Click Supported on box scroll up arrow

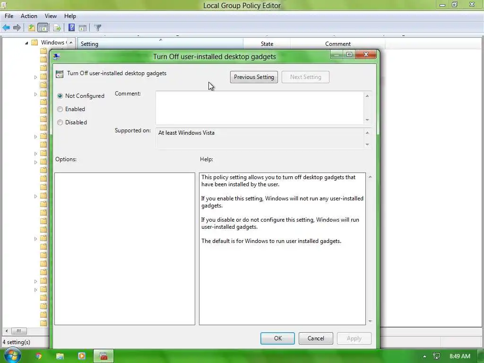coord(367,133)
